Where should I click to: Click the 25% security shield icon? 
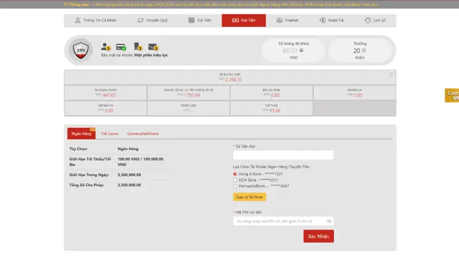(x=81, y=50)
